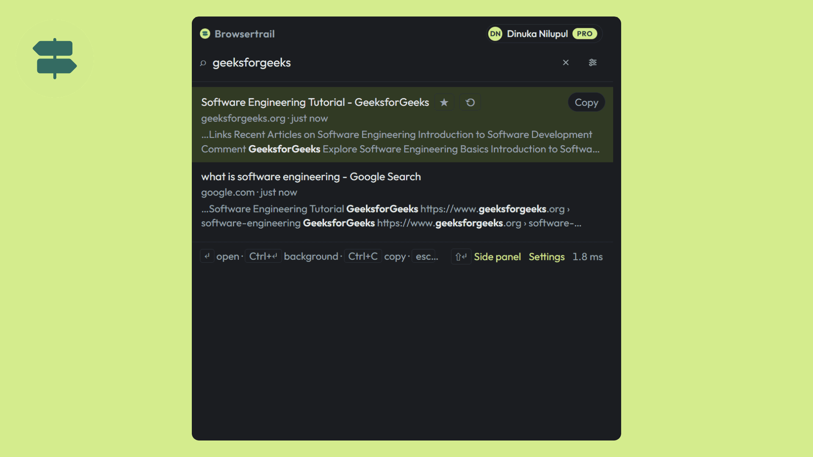Open search filters slider icon
The height and width of the screenshot is (457, 813).
pyautogui.click(x=593, y=63)
